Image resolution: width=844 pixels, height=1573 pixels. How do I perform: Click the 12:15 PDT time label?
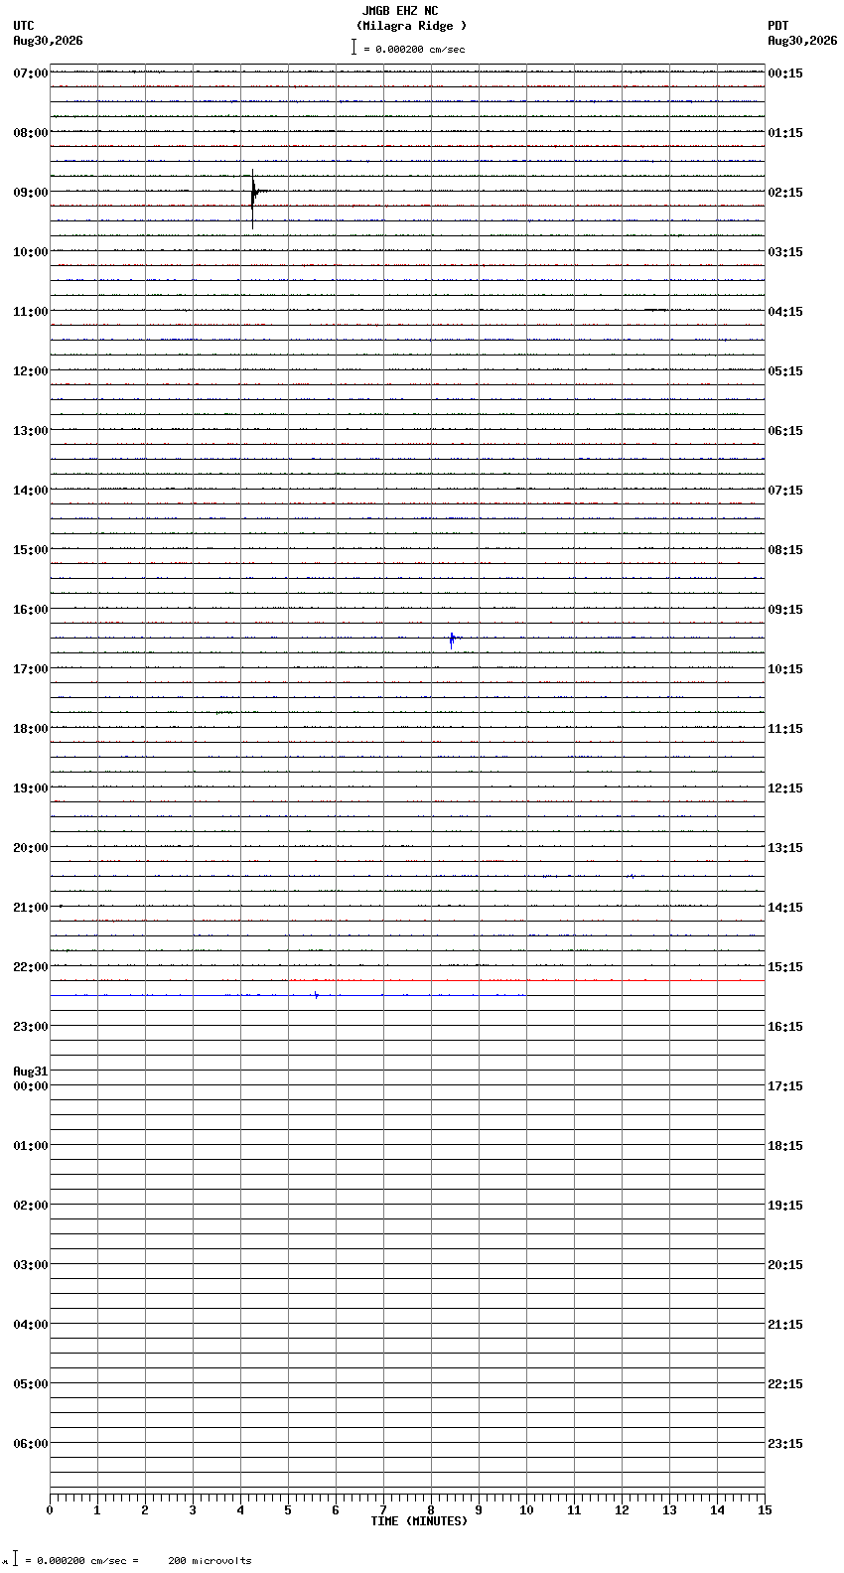point(785,788)
